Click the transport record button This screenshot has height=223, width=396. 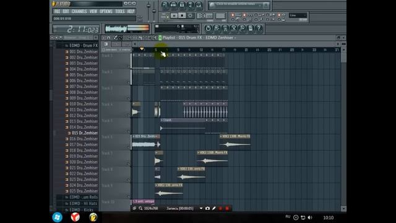point(190,15)
